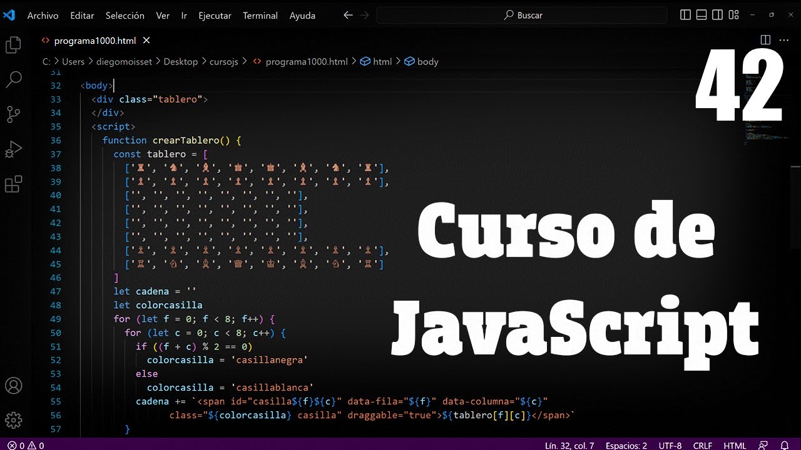This screenshot has width=801, height=450.
Task: Open the Source Control view
Action: point(13,115)
